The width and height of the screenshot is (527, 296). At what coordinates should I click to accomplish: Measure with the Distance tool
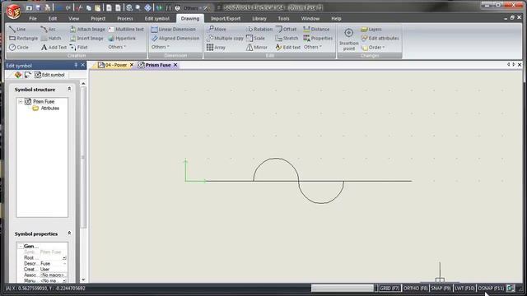[316, 30]
